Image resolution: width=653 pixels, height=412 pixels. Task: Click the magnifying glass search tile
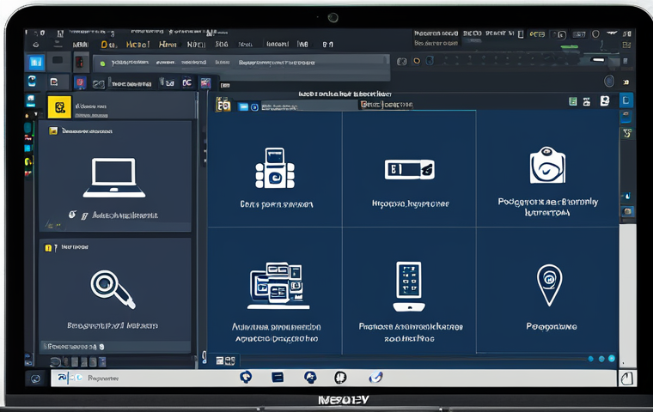[x=114, y=294]
